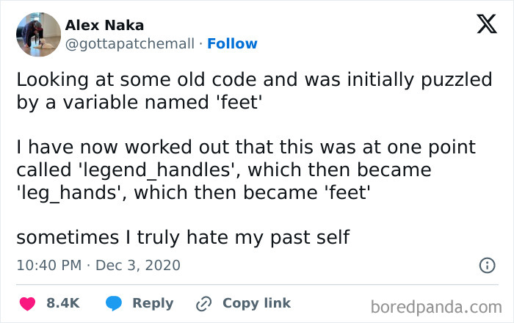Viewport: 514px width, 323px height.
Task: Click the blue reply speech bubble icon
Action: 115,303
